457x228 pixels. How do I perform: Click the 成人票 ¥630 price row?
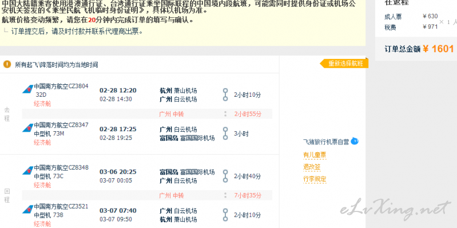(411, 17)
